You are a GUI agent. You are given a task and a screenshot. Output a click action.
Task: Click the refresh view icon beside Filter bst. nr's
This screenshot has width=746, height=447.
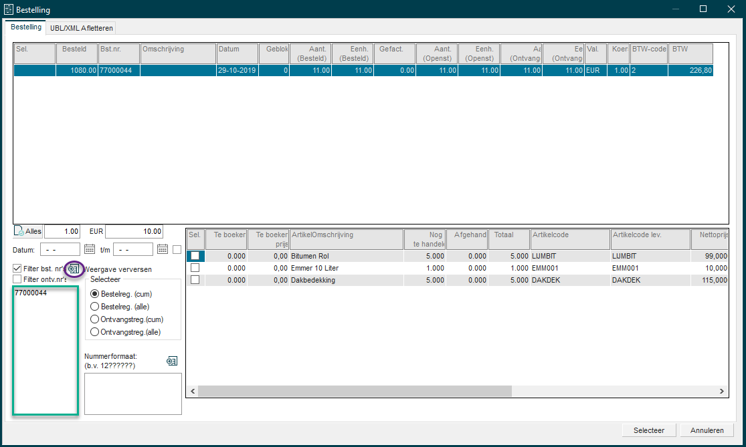tap(74, 269)
